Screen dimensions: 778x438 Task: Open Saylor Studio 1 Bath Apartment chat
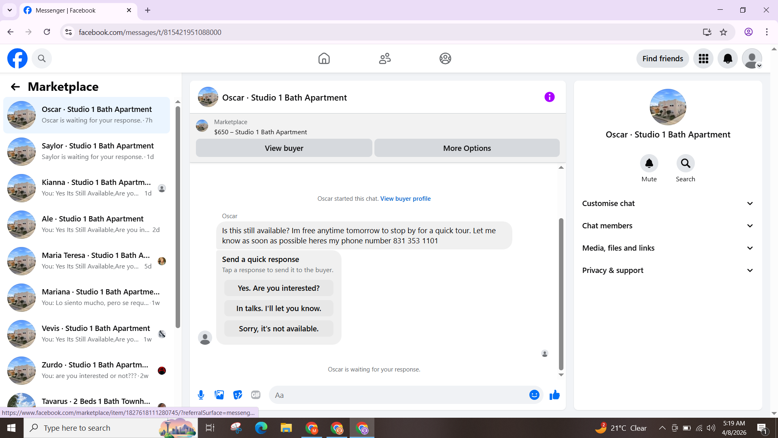point(86,151)
